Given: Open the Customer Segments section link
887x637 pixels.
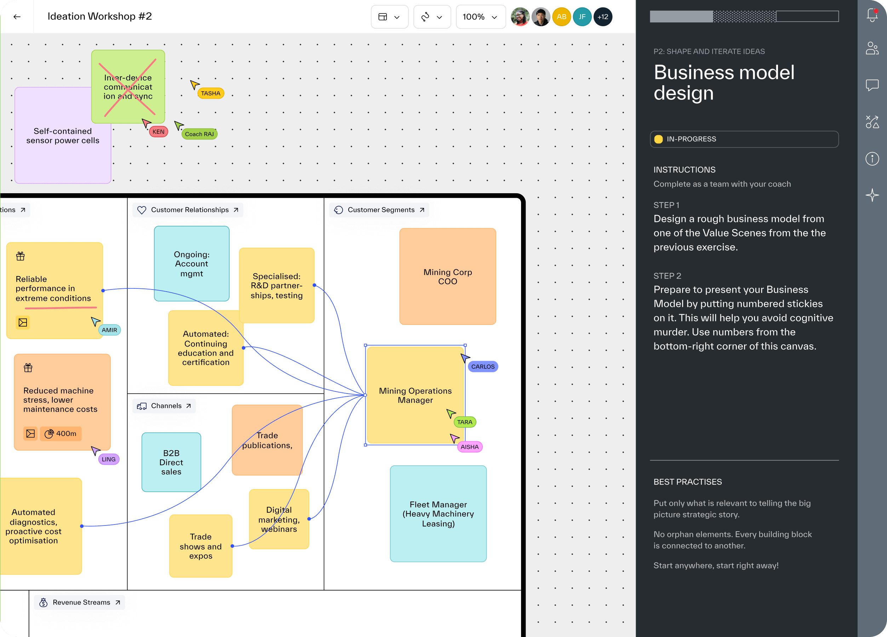Looking at the screenshot, I should pyautogui.click(x=379, y=210).
